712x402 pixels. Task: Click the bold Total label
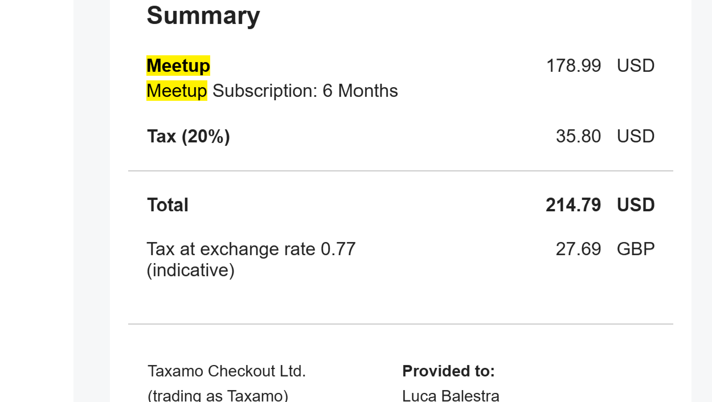click(x=167, y=205)
